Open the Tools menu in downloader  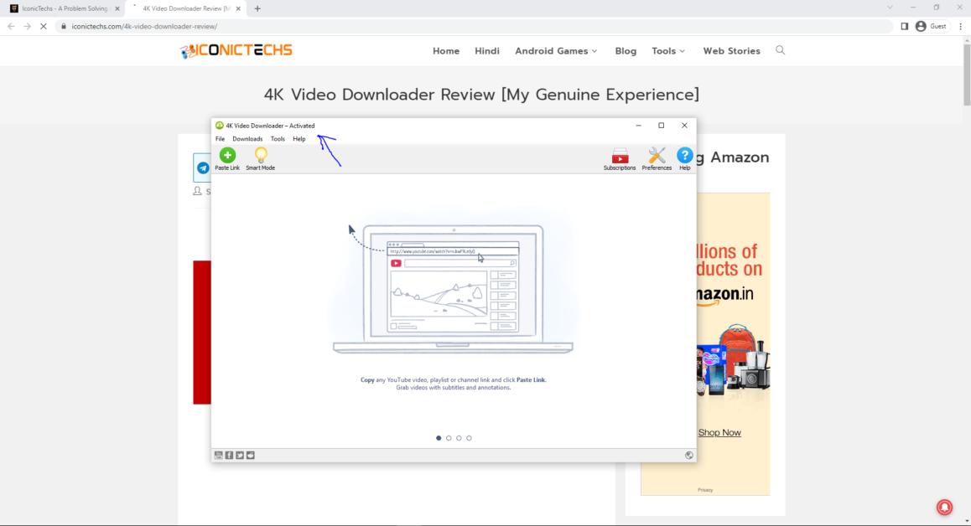278,138
